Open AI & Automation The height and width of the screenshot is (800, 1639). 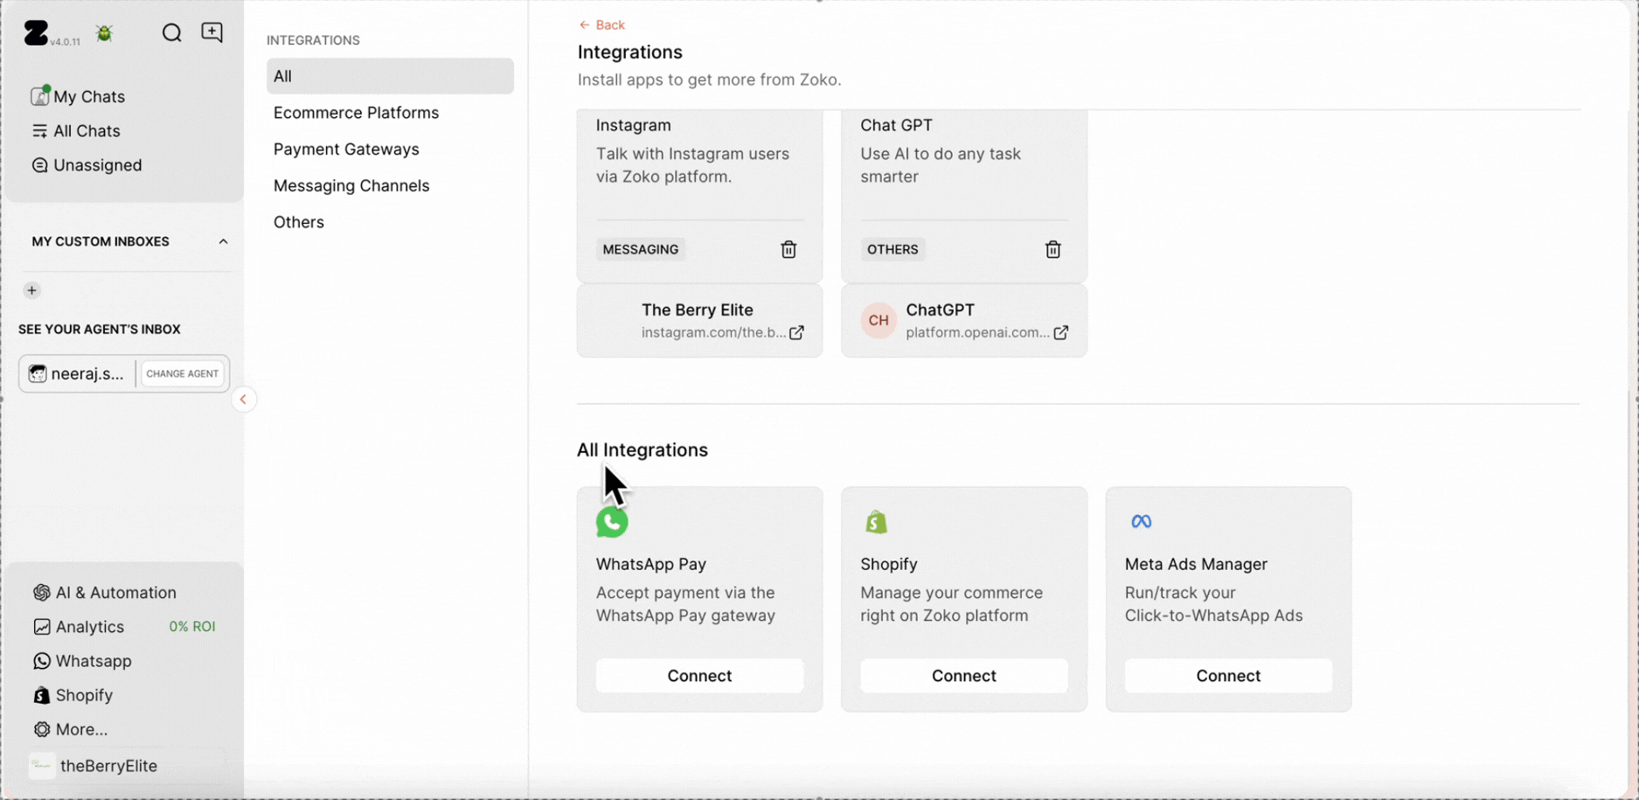[x=105, y=593]
